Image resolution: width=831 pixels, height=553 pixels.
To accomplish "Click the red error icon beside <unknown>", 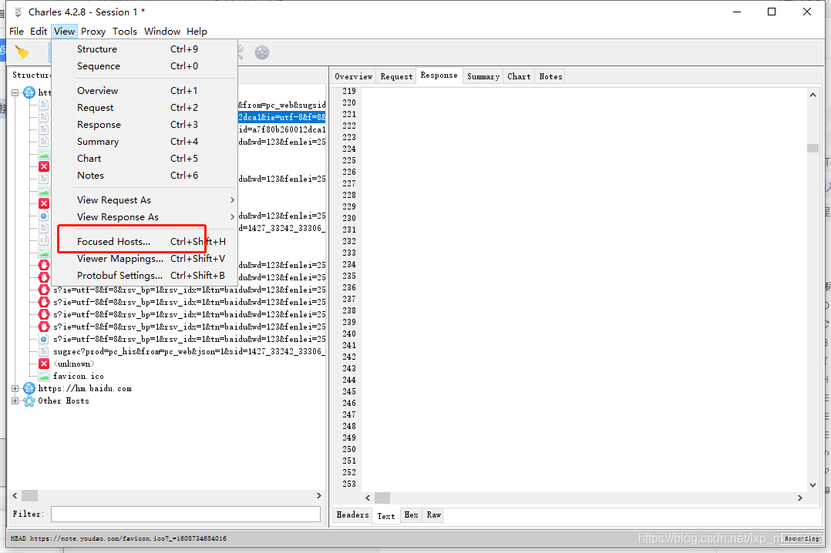I will click(x=44, y=364).
